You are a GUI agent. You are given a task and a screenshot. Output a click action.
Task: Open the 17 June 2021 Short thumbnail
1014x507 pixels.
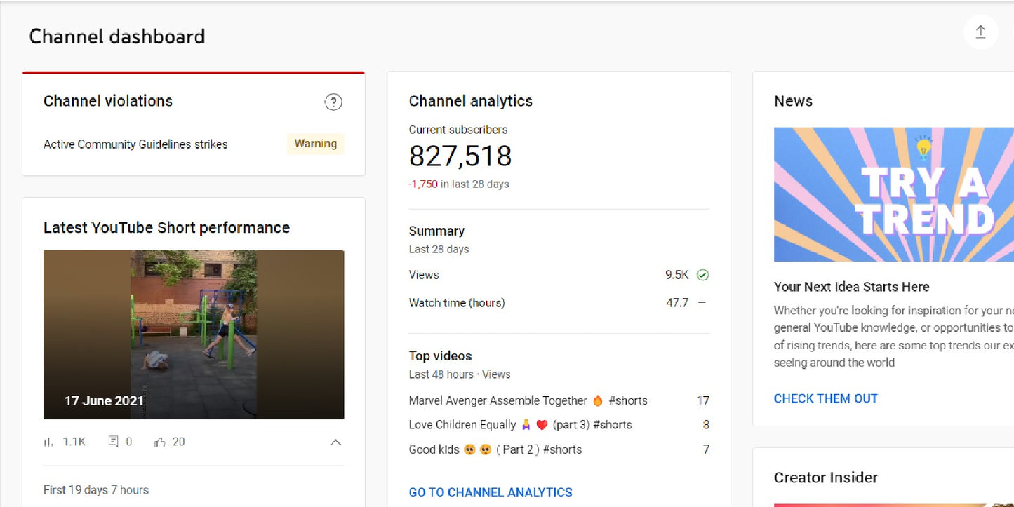[194, 334]
